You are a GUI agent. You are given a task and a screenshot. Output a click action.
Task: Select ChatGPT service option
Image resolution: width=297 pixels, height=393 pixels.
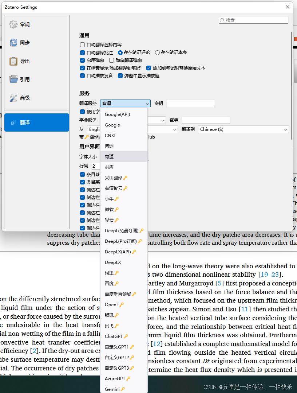(124, 336)
